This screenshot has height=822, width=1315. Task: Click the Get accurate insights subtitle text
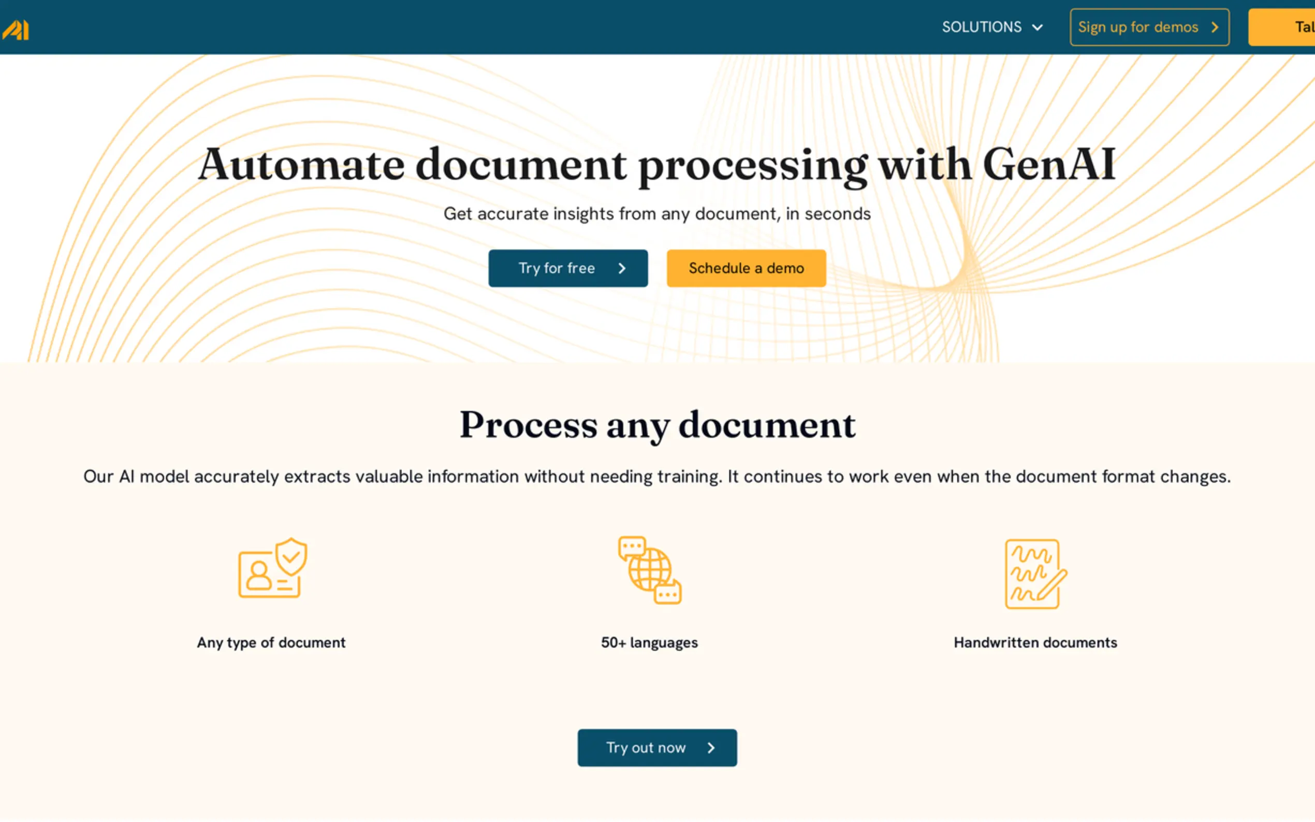coord(656,214)
